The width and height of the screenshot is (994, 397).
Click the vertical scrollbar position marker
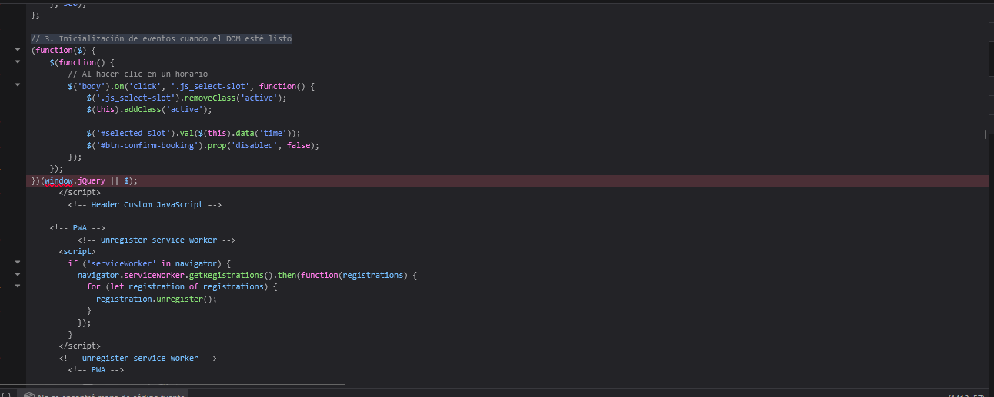click(x=986, y=134)
